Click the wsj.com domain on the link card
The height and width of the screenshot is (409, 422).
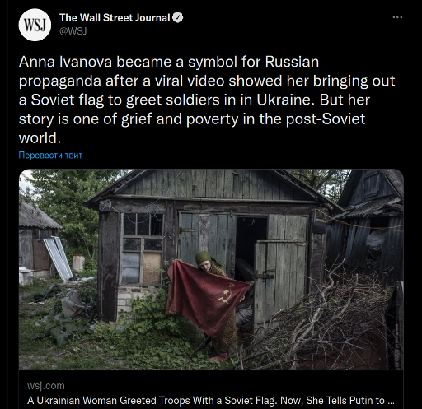click(x=46, y=386)
